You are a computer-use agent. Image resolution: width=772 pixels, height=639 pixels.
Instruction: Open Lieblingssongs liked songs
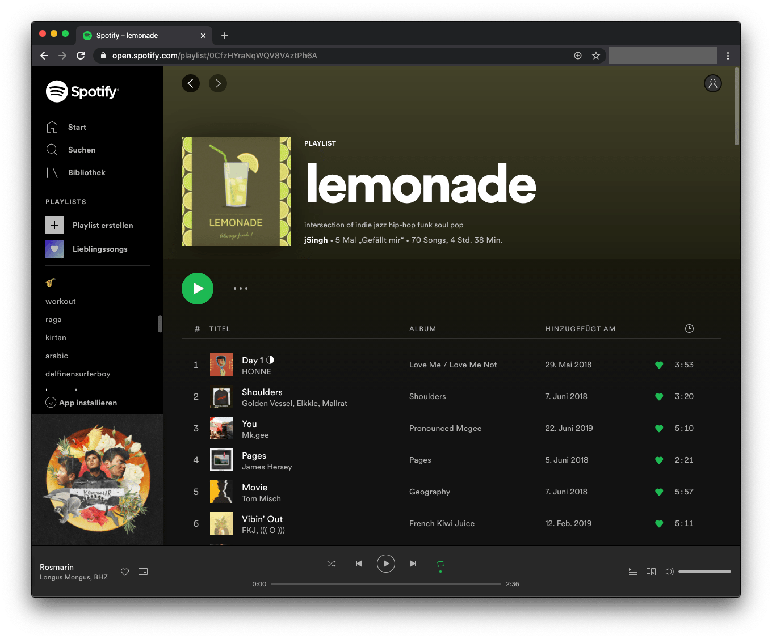point(100,249)
